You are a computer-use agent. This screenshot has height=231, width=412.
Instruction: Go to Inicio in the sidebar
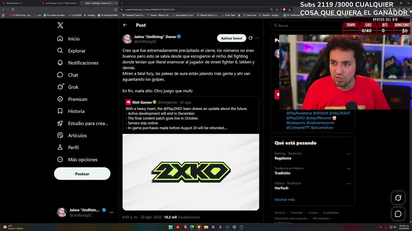(68, 38)
